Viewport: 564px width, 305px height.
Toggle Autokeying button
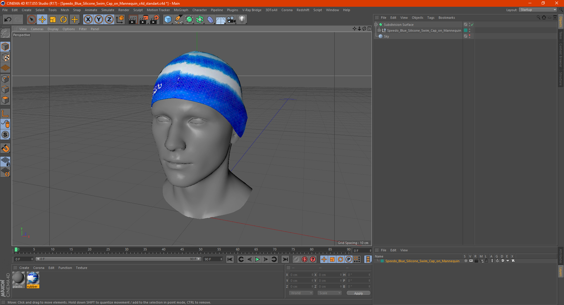305,259
